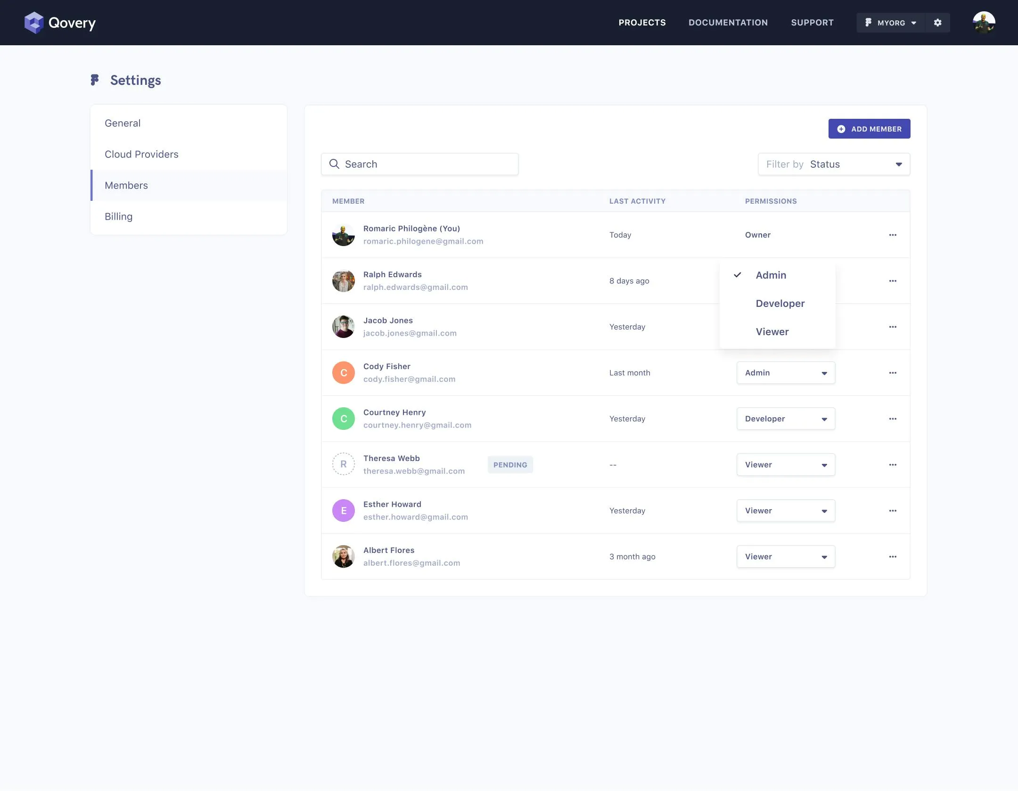Open Courtney Henry's Developer permission dropdown
This screenshot has width=1018, height=791.
[786, 419]
